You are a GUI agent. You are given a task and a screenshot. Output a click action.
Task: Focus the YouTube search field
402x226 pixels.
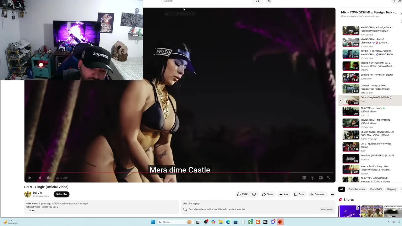point(207,1)
